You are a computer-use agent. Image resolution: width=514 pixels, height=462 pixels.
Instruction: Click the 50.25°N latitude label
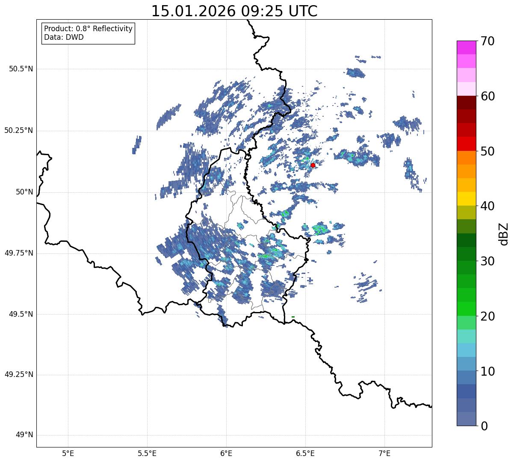pyautogui.click(x=19, y=130)
